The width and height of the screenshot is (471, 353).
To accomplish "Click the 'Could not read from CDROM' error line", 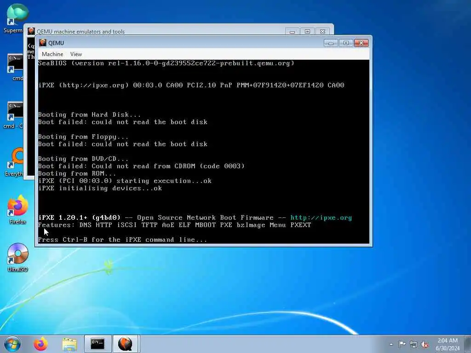I will [141, 166].
